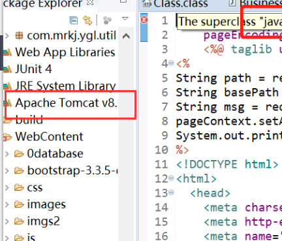
Task: Select the JUnit 4 library
Action: point(33,69)
